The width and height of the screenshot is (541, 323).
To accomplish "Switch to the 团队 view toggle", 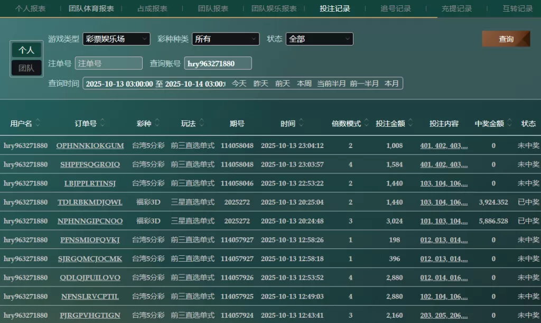I will pos(26,68).
